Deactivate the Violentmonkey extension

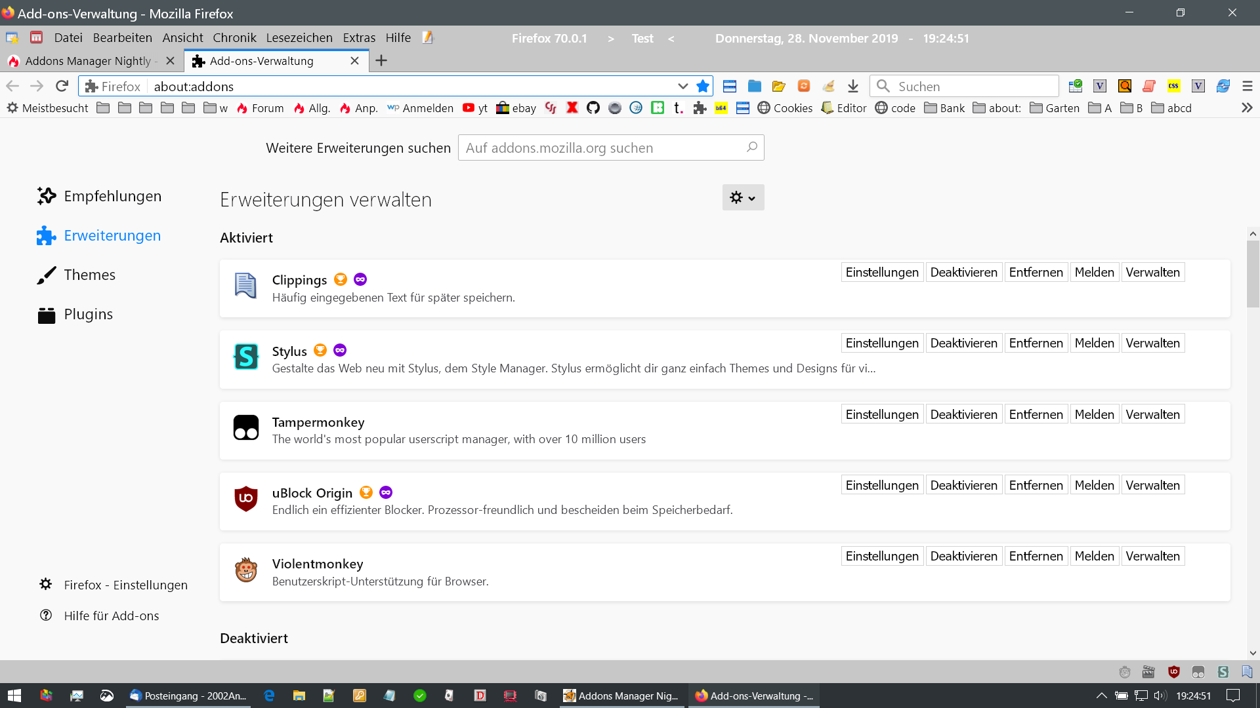[963, 556]
